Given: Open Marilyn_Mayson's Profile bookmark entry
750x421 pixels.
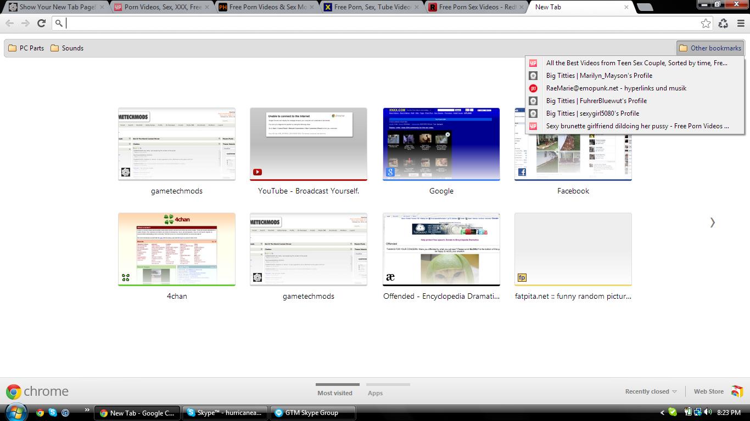Looking at the screenshot, I should coord(635,76).
